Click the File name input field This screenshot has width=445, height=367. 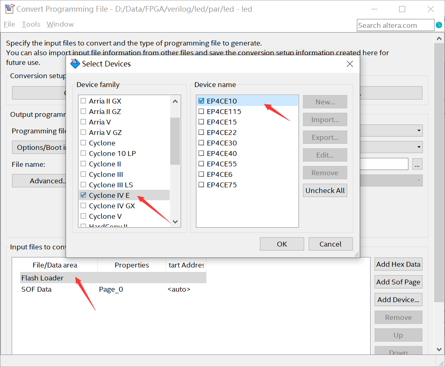point(384,164)
